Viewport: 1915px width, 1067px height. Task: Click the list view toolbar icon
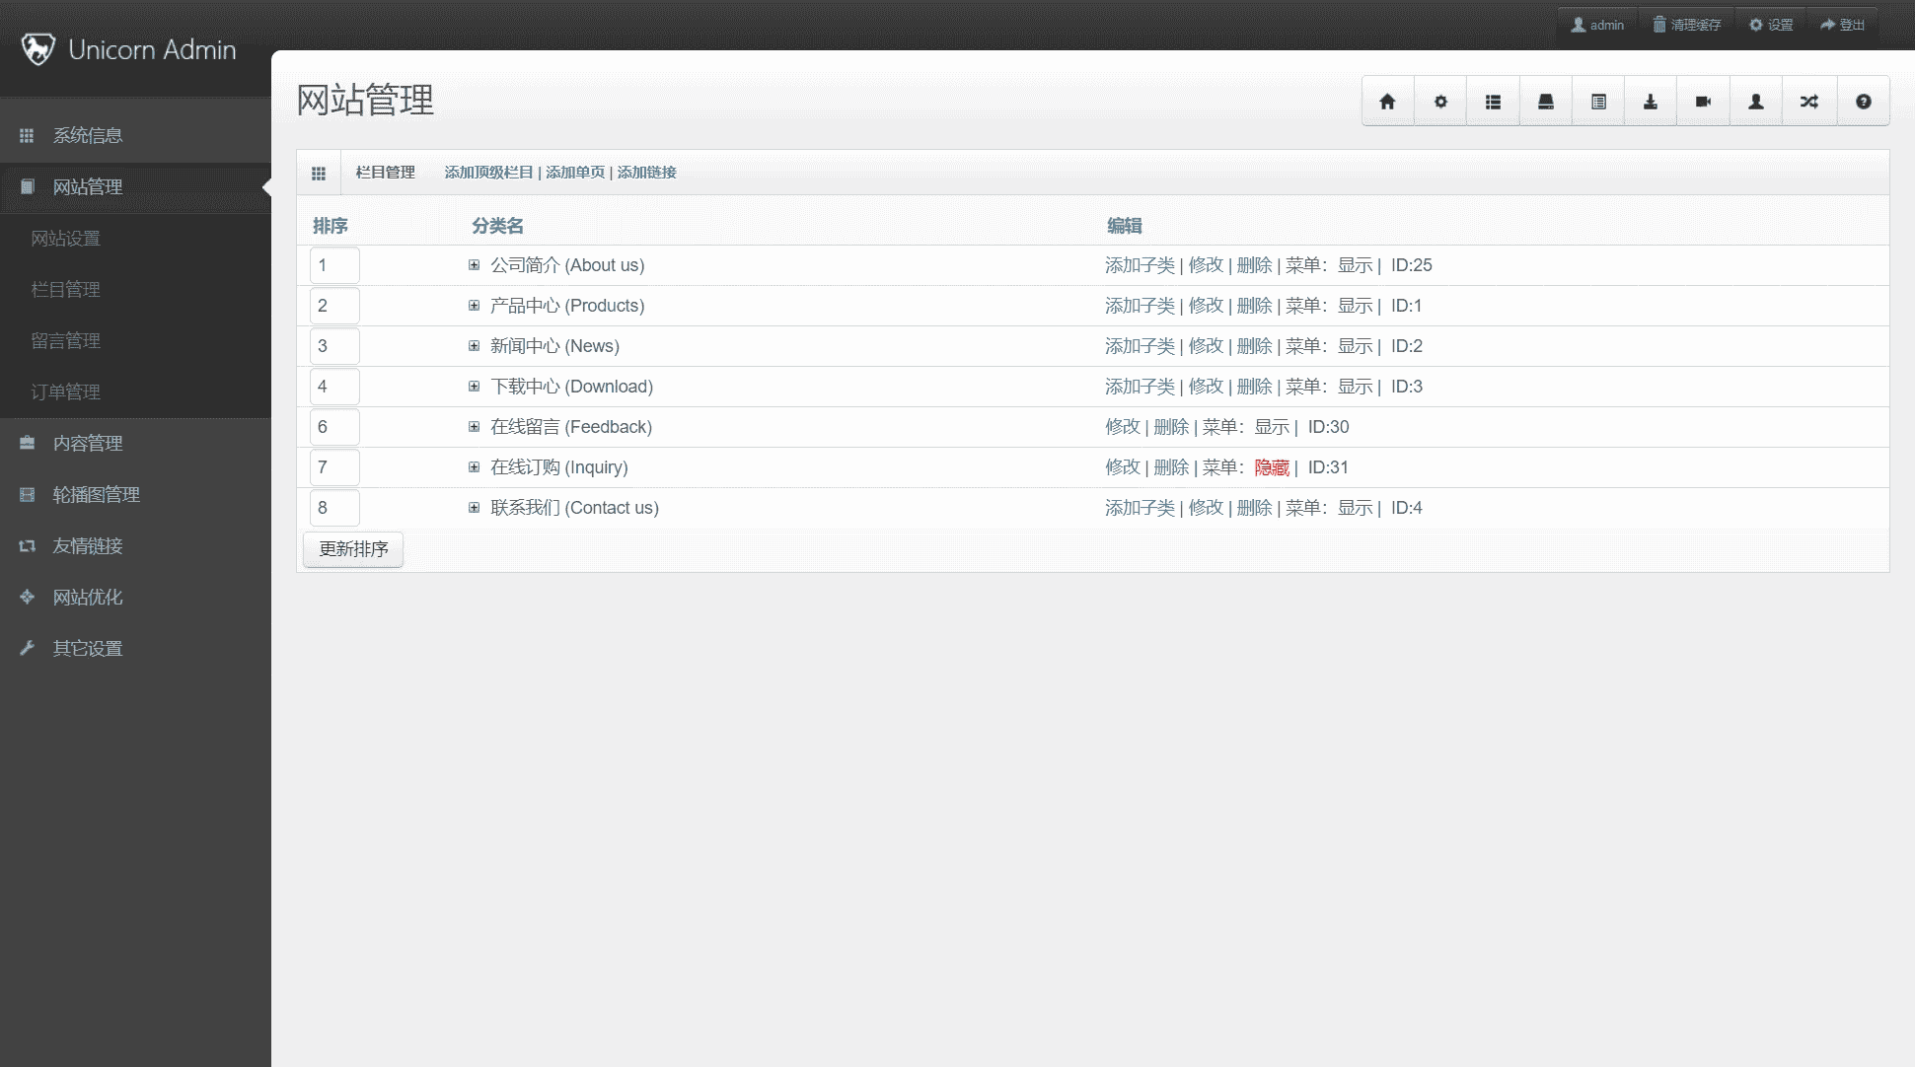1493,102
